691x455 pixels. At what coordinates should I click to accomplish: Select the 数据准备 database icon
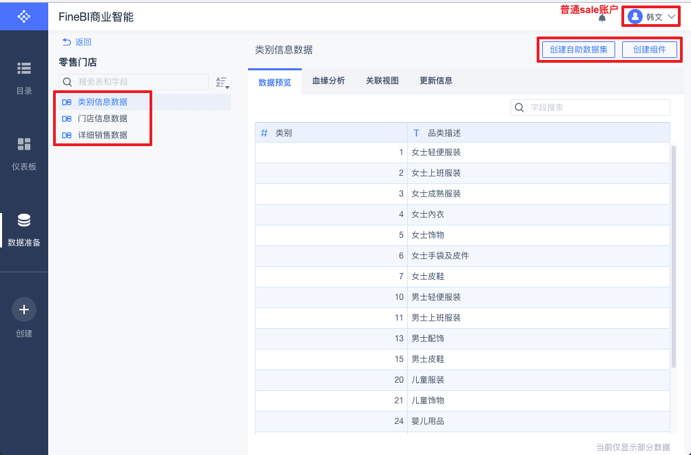coord(24,221)
